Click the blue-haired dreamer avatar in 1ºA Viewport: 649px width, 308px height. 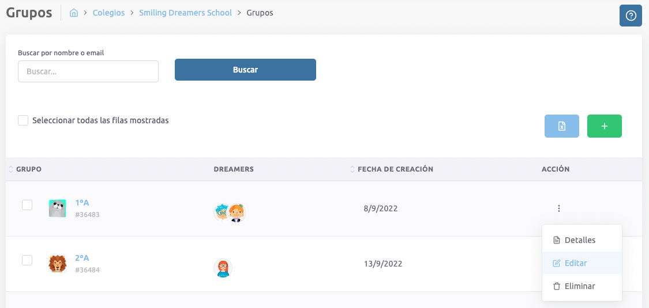[222, 212]
